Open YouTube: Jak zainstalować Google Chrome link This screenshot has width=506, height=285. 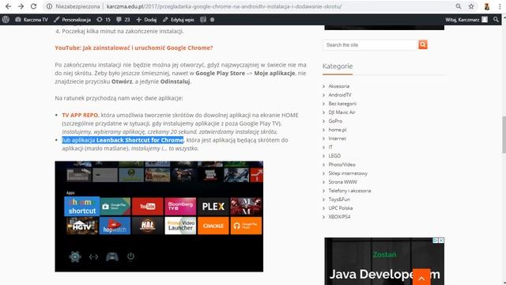pos(134,47)
